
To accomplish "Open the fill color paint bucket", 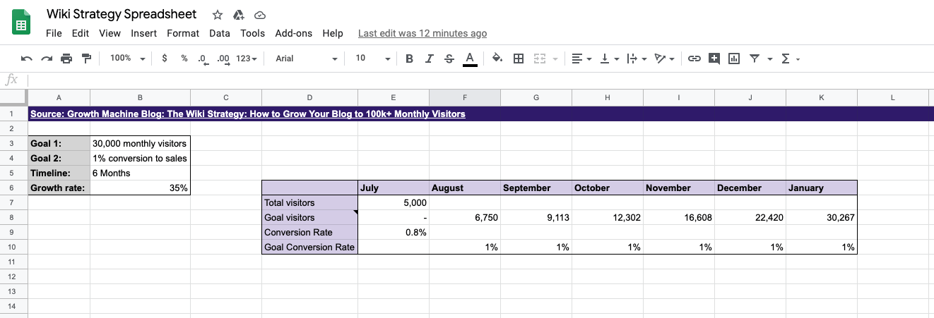I will pos(497,59).
